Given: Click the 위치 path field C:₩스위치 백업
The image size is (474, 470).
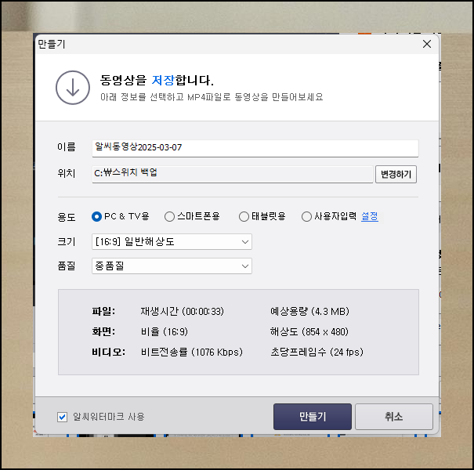Looking at the screenshot, I should point(233,174).
